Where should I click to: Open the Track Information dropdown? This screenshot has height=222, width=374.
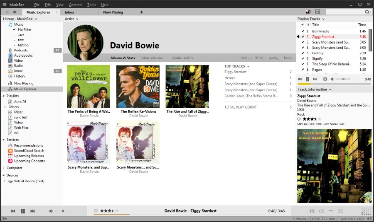point(315,89)
